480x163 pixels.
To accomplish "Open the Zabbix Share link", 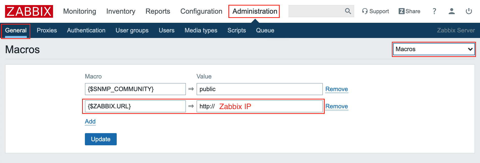I will click(409, 11).
